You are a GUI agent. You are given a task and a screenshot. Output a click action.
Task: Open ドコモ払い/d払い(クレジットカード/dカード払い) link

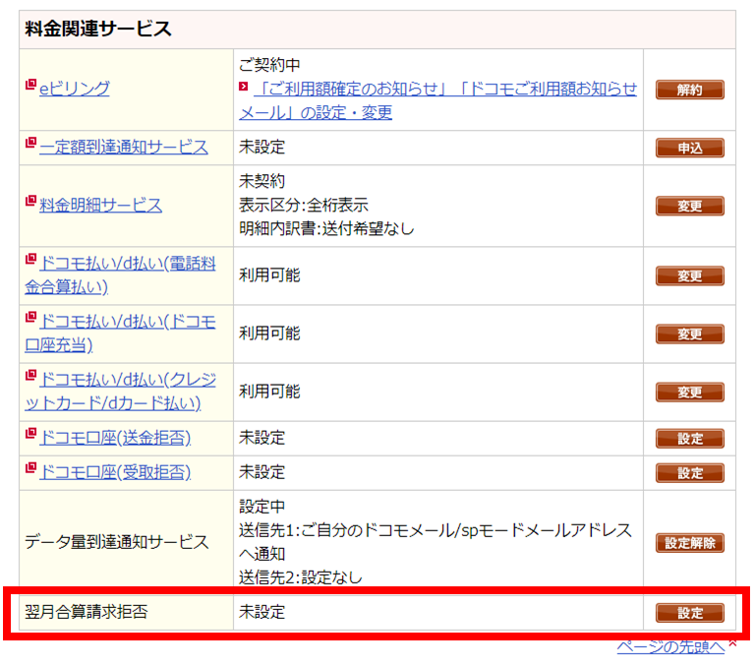click(x=120, y=392)
